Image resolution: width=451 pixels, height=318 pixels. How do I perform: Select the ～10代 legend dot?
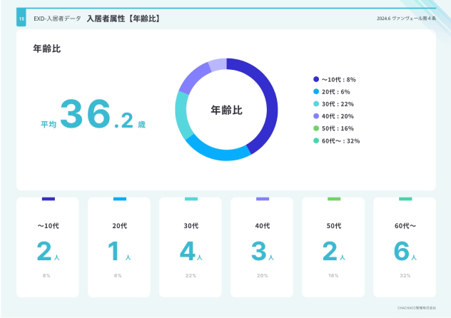pos(315,79)
